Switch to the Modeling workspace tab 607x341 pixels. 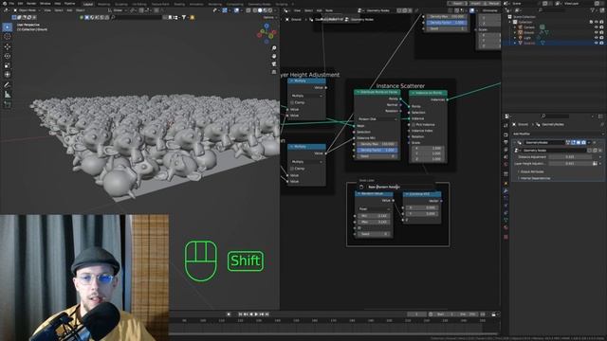click(103, 4)
